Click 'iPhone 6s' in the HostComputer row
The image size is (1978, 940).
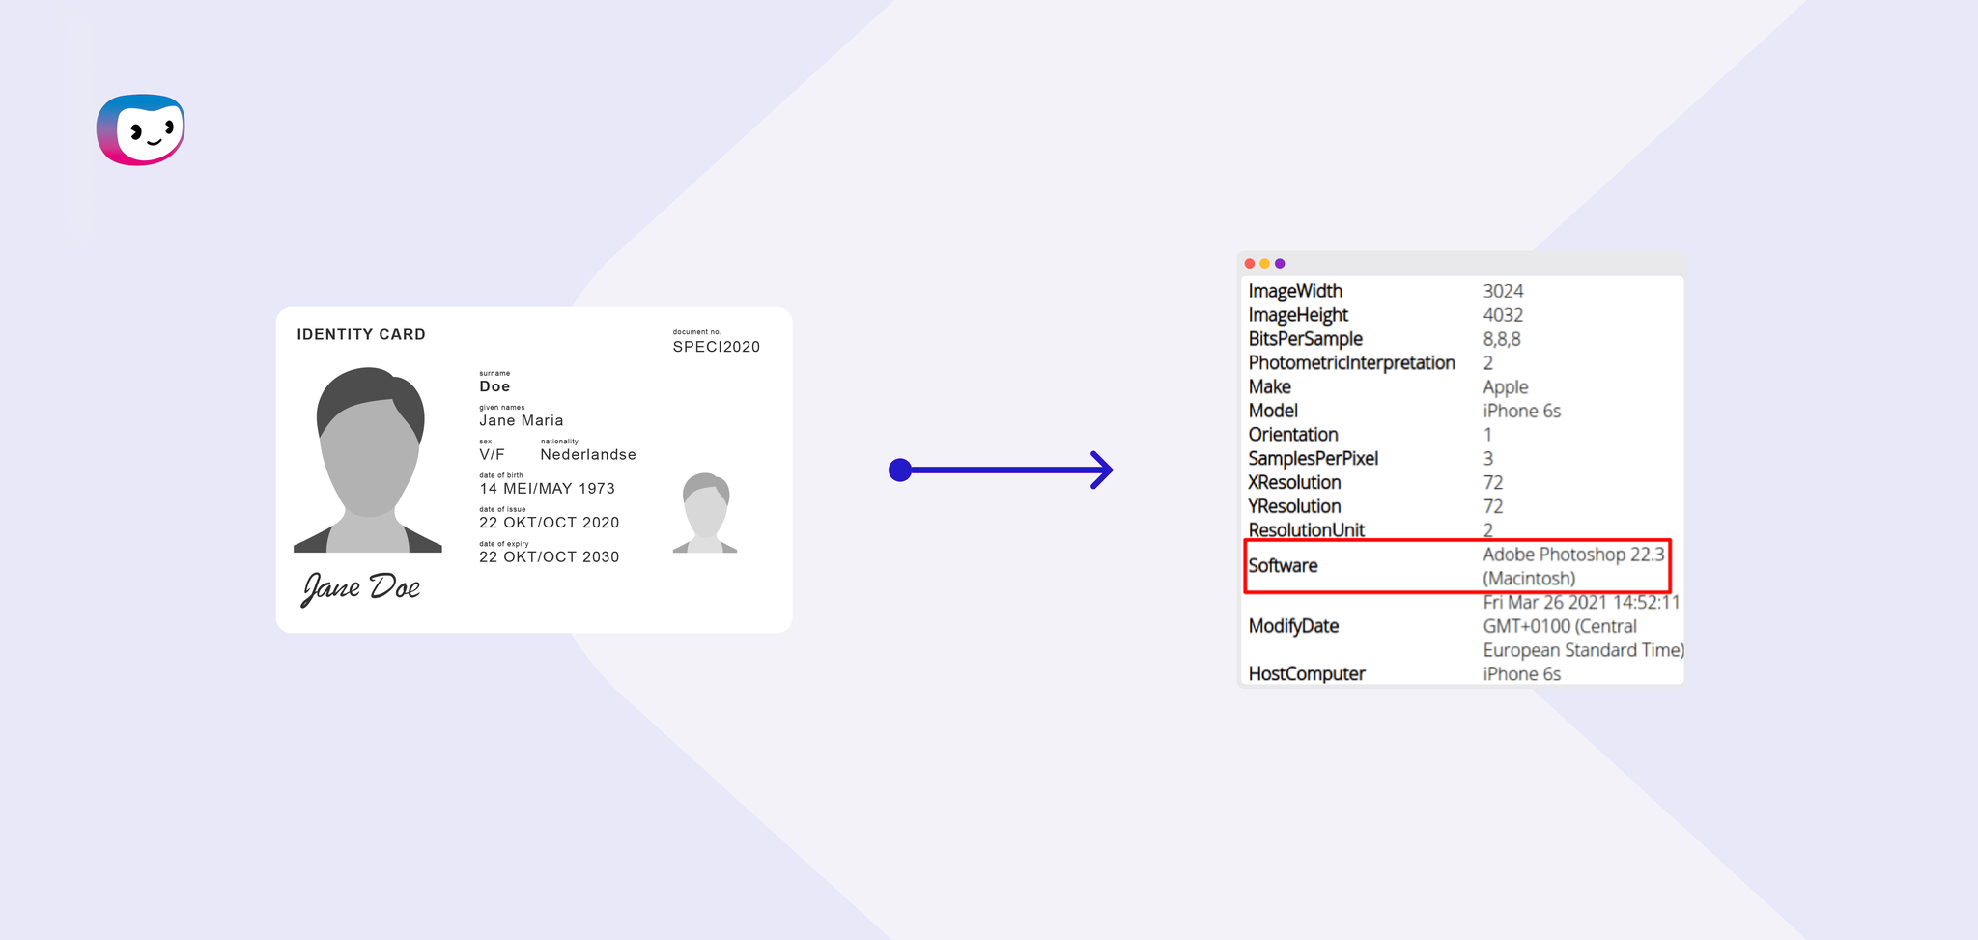point(1522,673)
